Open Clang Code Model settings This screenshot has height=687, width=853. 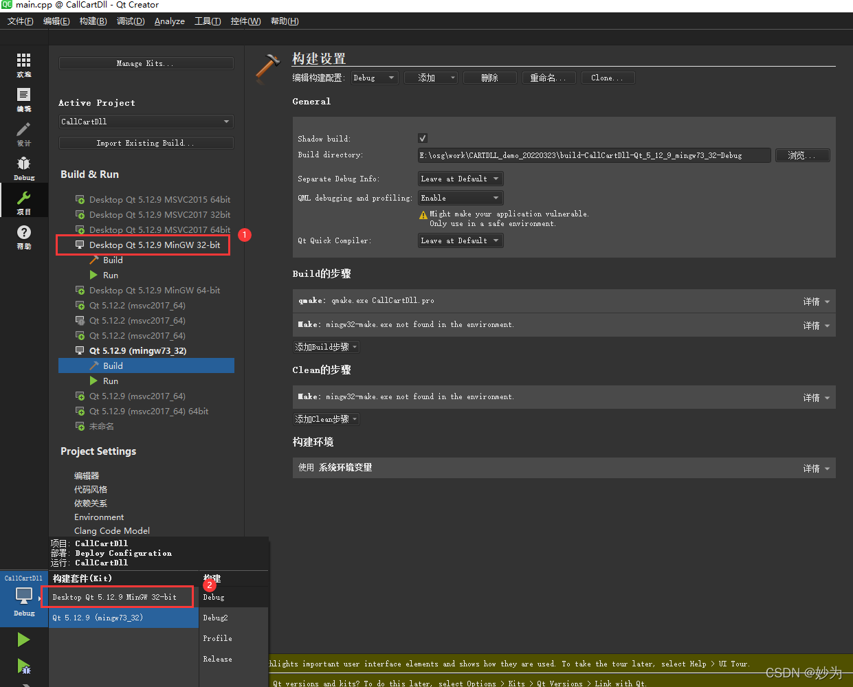[x=112, y=530]
